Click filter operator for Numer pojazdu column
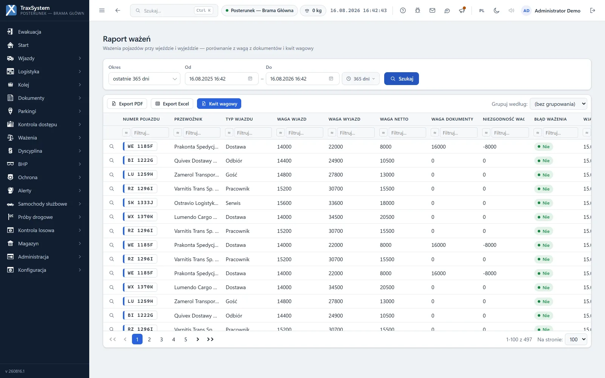605x378 pixels. [x=126, y=133]
